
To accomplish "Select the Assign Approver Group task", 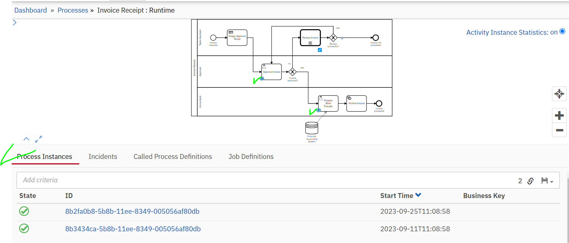I will click(237, 38).
